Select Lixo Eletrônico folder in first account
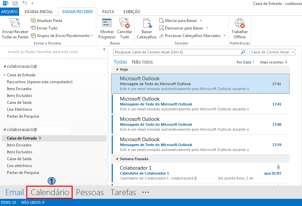This screenshot has height=206, width=302. coord(19,109)
